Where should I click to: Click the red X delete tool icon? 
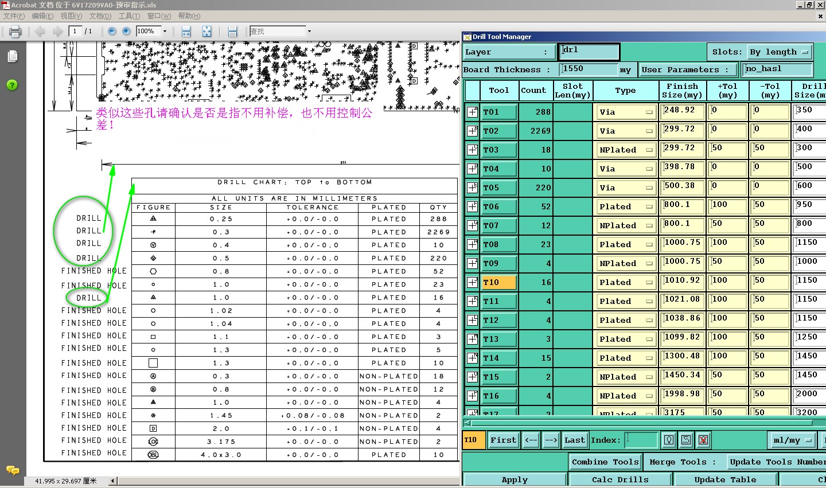point(703,440)
